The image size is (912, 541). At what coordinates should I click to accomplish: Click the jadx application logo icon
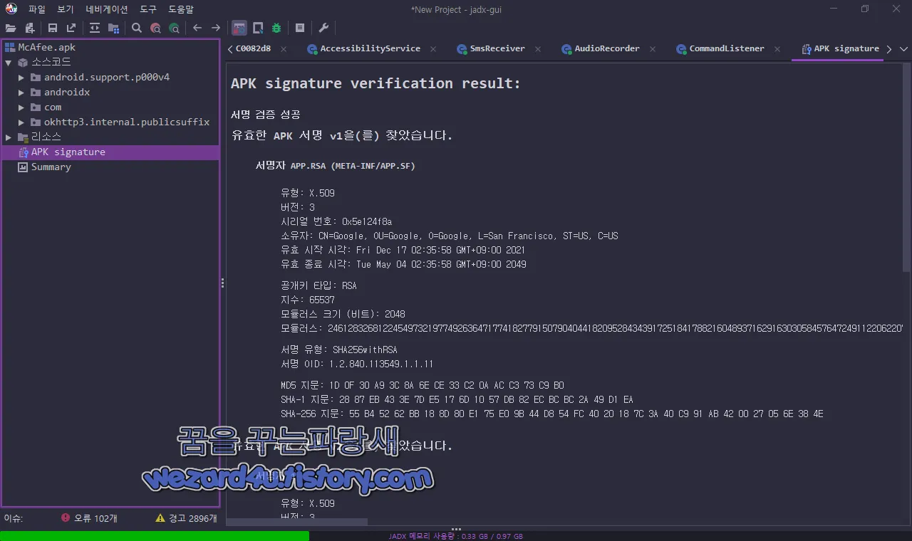pyautogui.click(x=11, y=9)
